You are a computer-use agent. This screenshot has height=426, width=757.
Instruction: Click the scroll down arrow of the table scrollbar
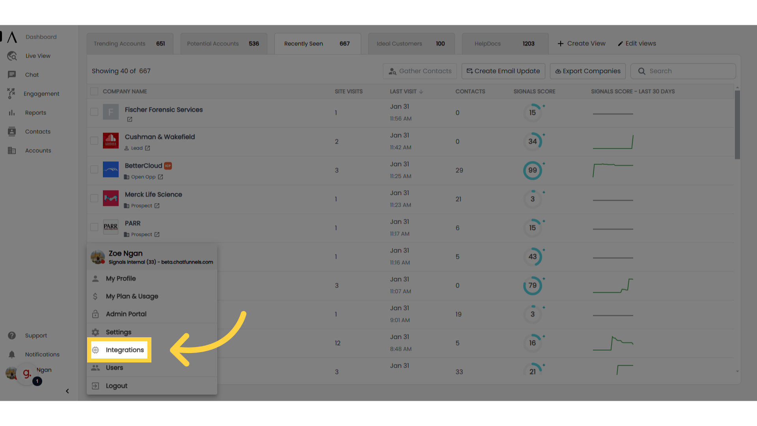[737, 372]
